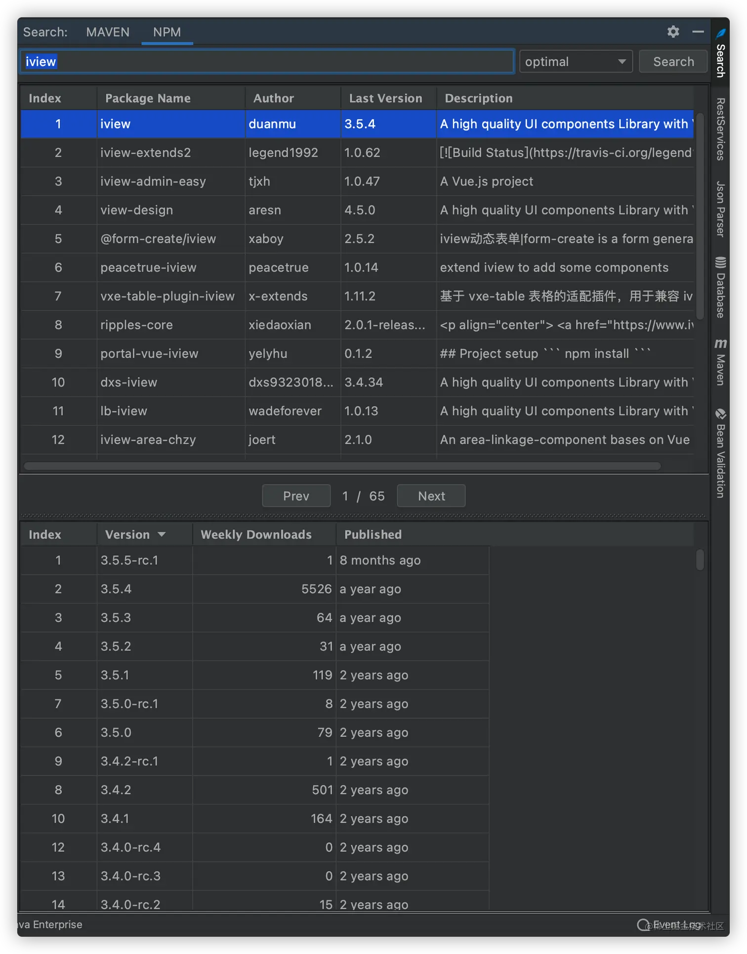The height and width of the screenshot is (954, 747).
Task: Select the iview-extends2 package row
Action: coord(357,153)
